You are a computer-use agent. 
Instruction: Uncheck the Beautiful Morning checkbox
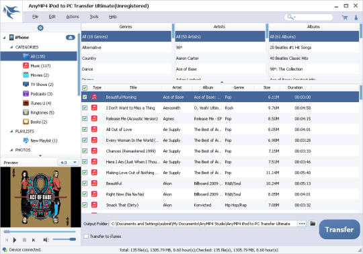click(x=85, y=97)
